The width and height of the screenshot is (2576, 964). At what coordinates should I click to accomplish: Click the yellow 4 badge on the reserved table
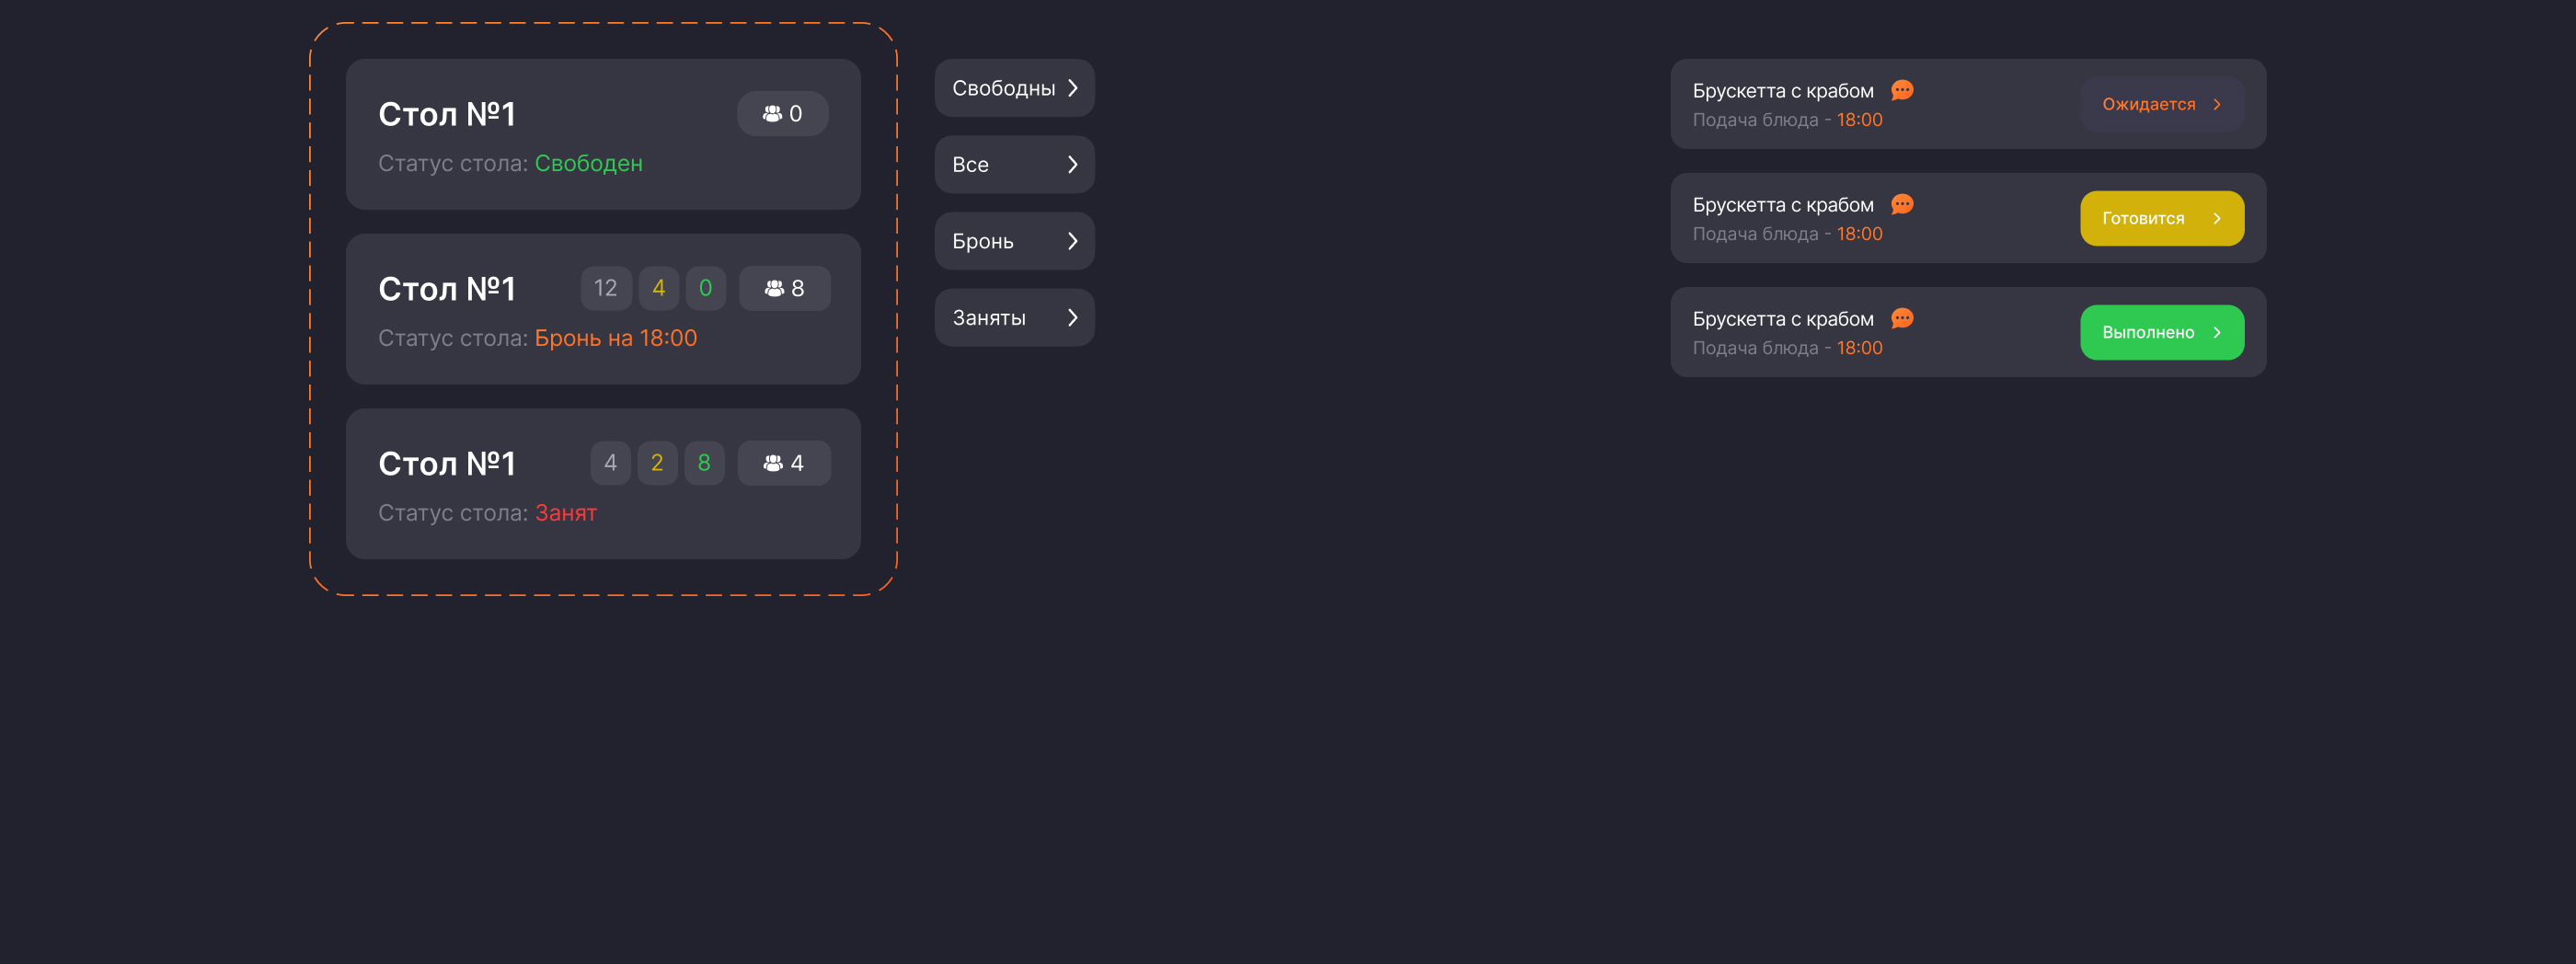point(658,289)
